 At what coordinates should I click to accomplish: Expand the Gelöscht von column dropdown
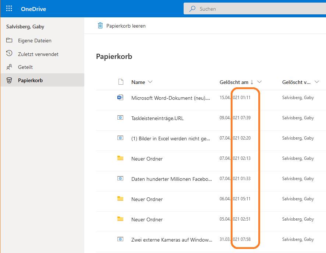(317, 82)
